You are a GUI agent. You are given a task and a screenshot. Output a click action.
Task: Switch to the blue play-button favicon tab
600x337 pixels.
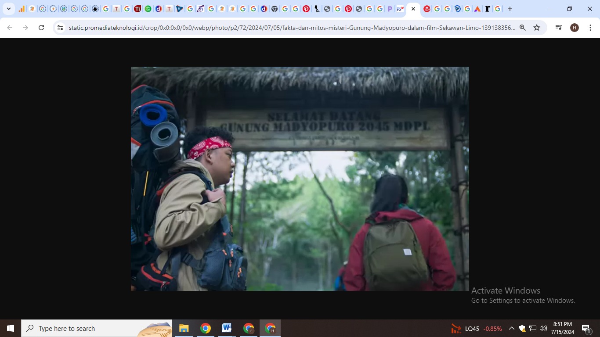[x=457, y=9]
